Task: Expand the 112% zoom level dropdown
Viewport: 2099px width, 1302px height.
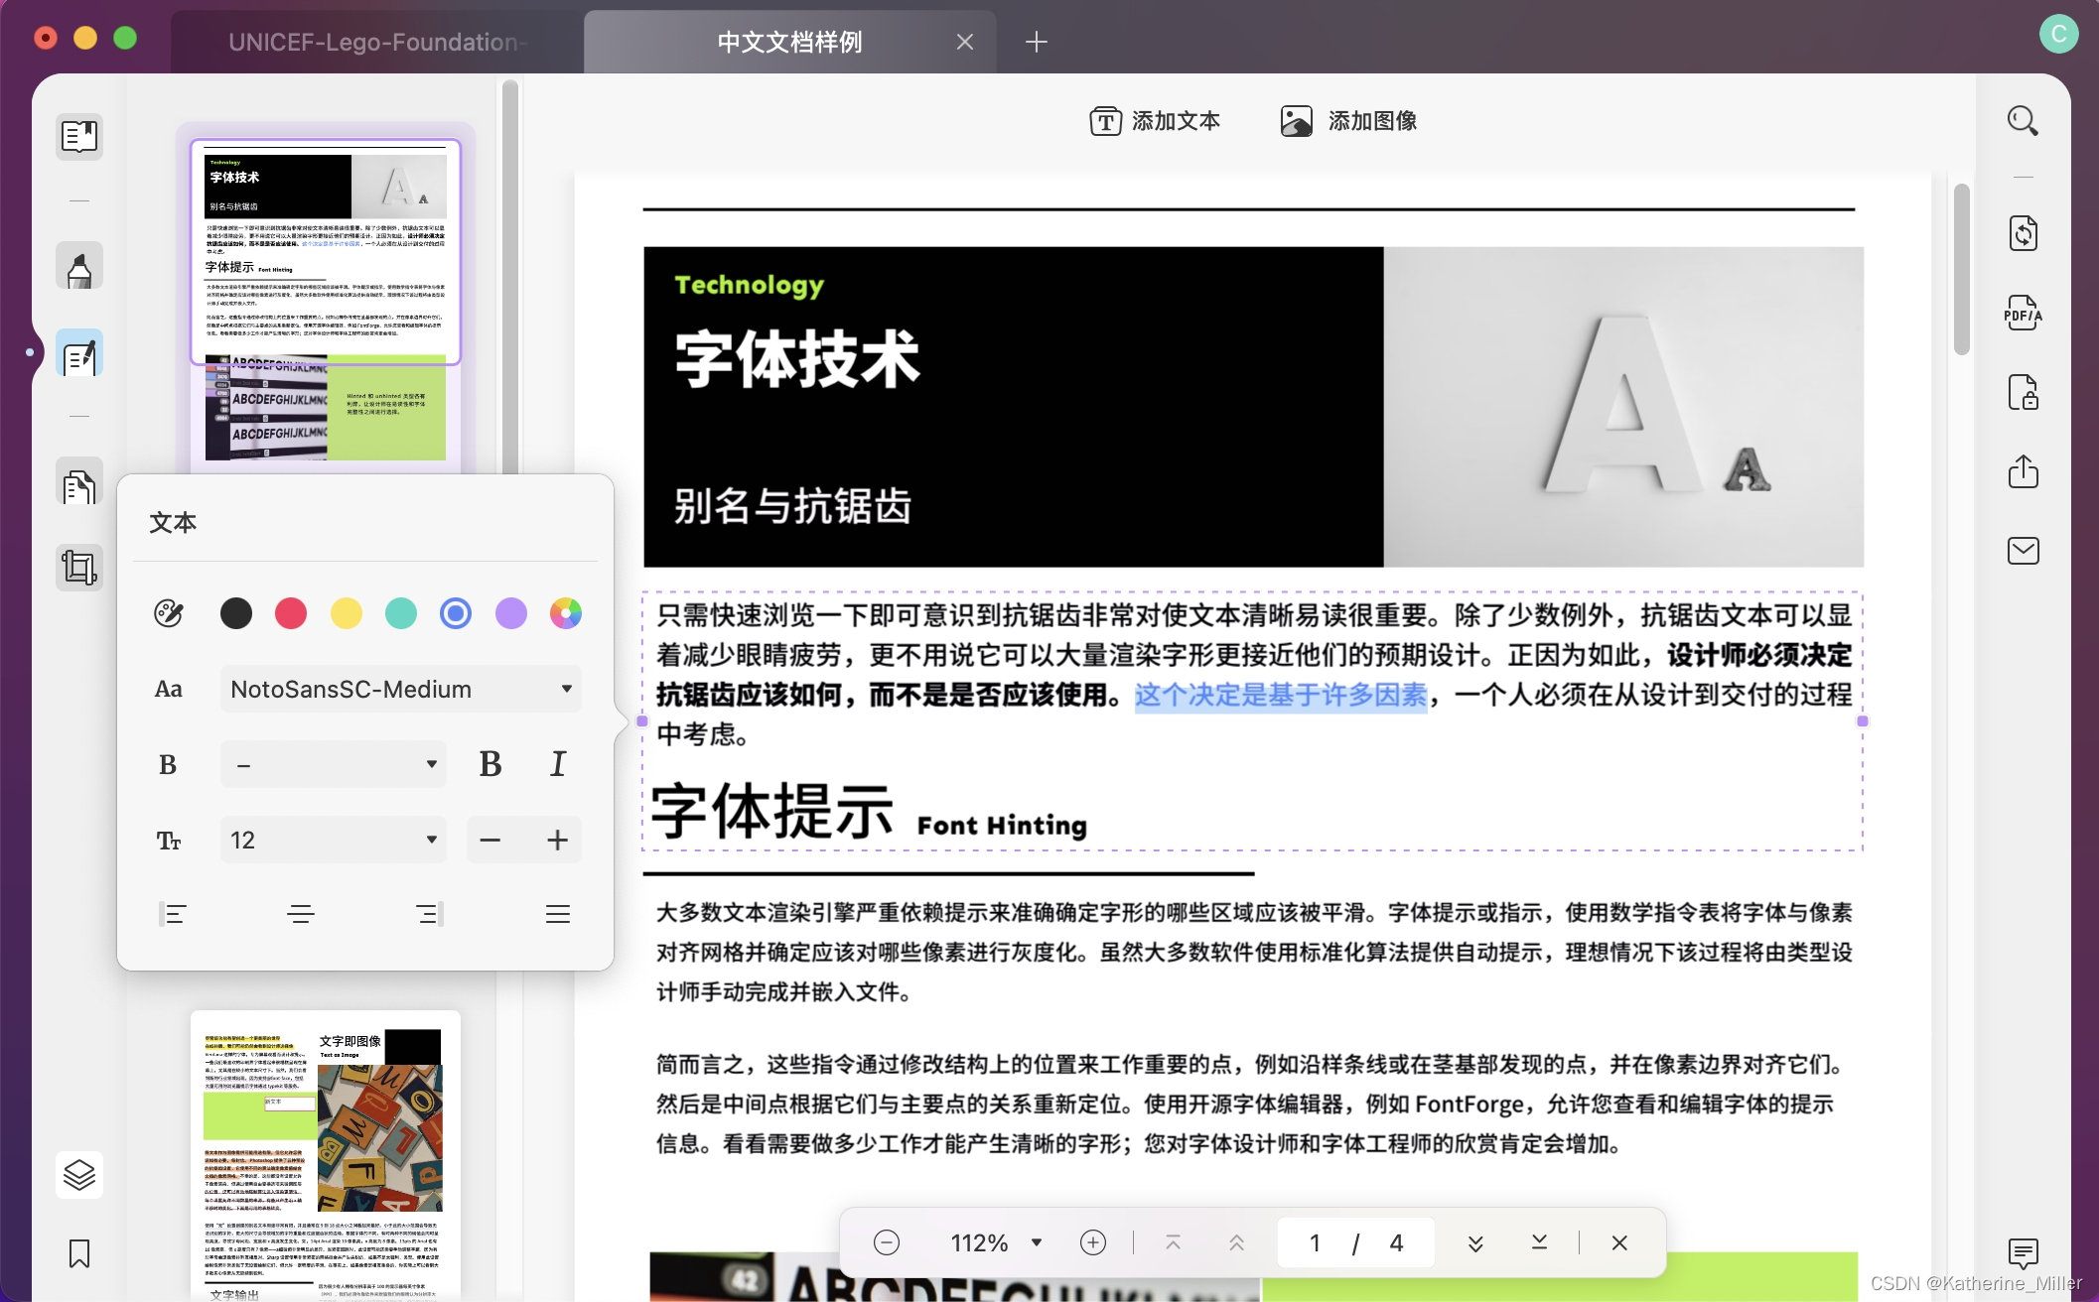Action: pos(1037,1242)
